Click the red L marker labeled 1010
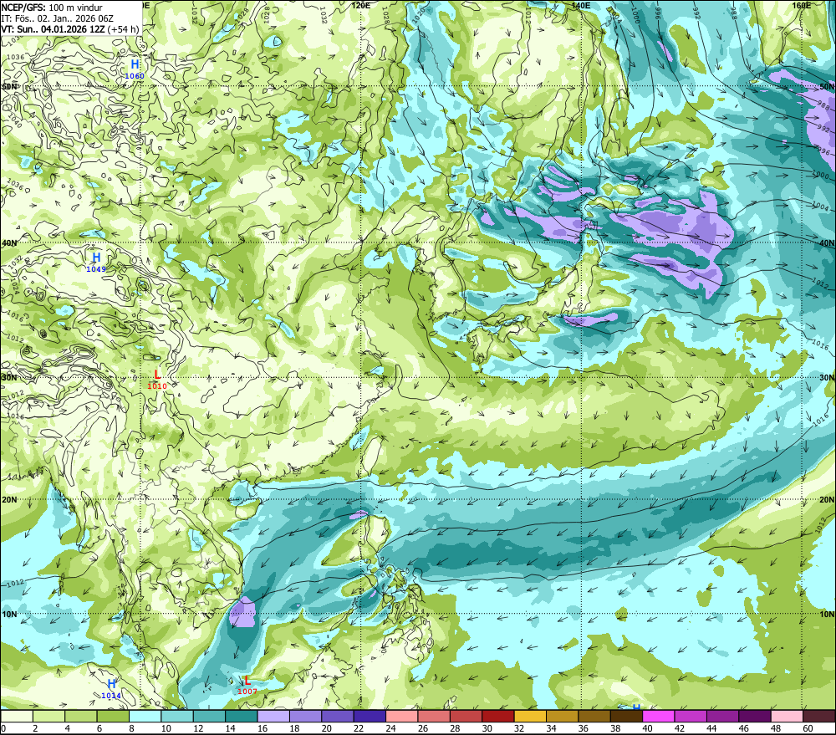836x735 pixels. (157, 375)
